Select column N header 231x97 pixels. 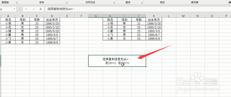tap(198, 16)
